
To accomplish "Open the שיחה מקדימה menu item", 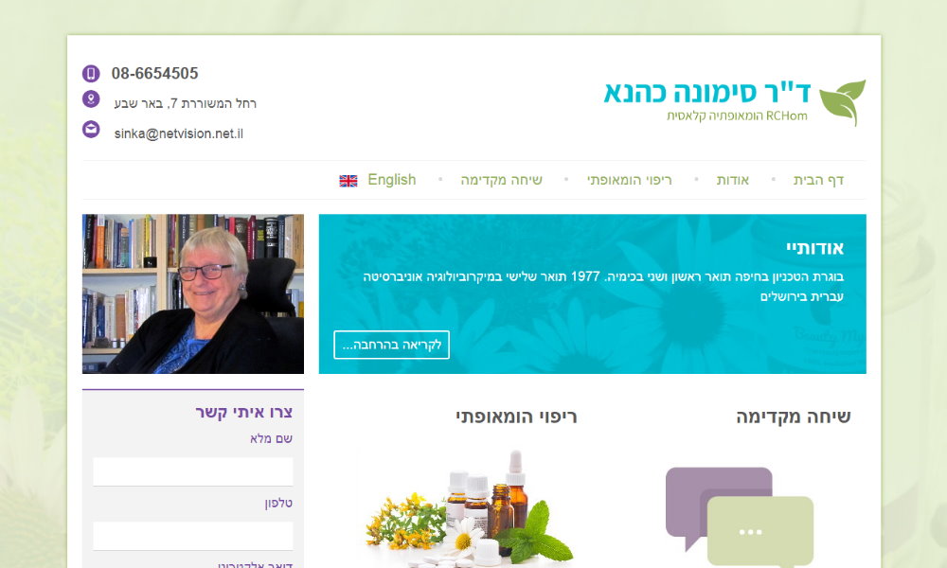I will pos(501,180).
